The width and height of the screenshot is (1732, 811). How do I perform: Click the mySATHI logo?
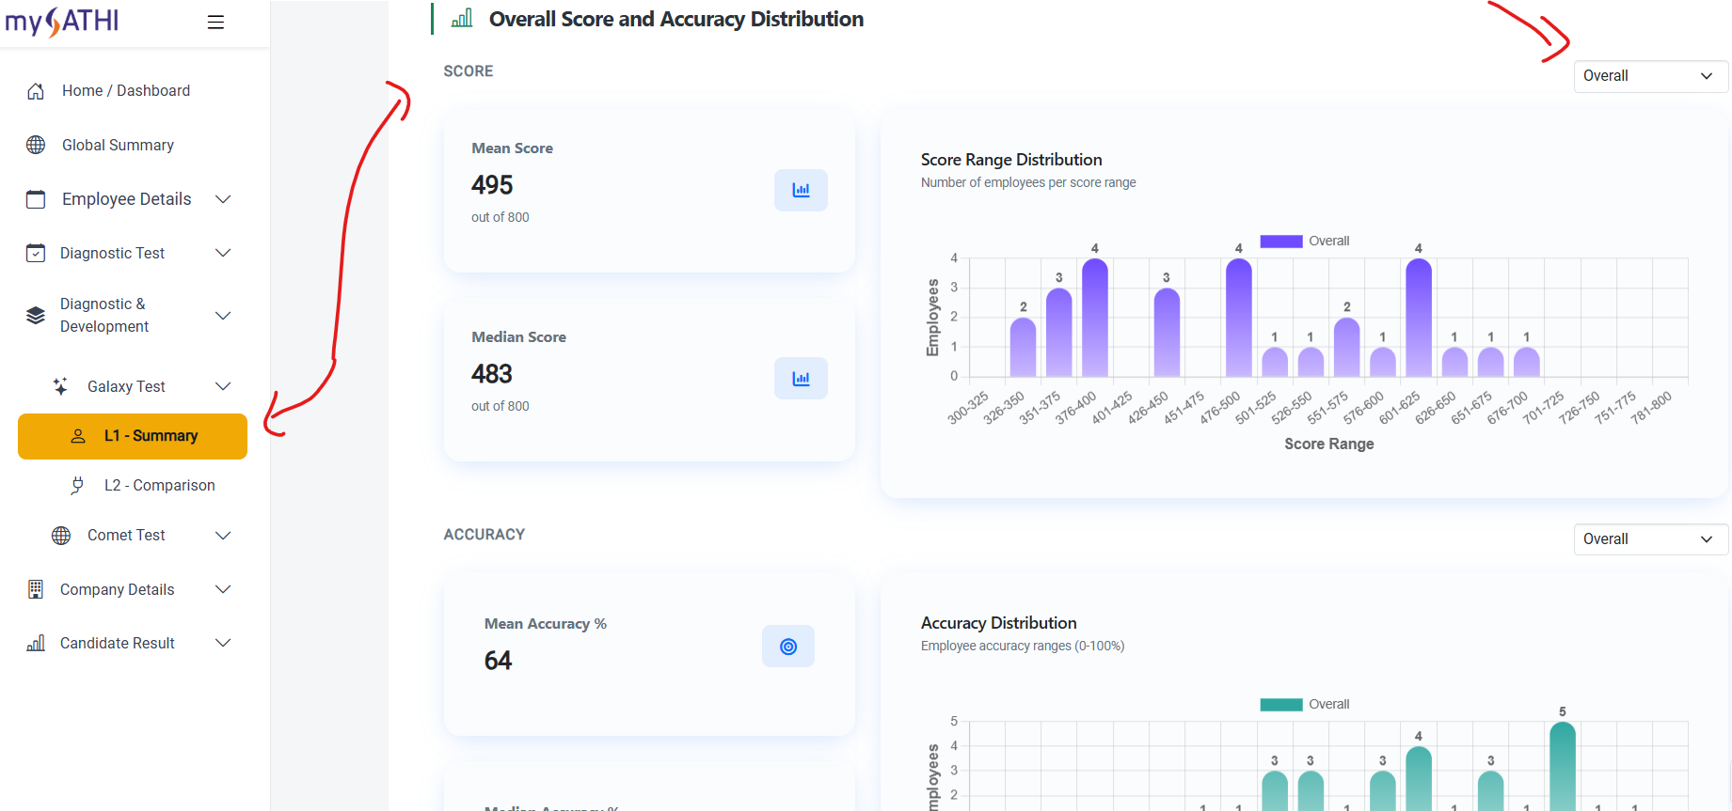coord(62,21)
